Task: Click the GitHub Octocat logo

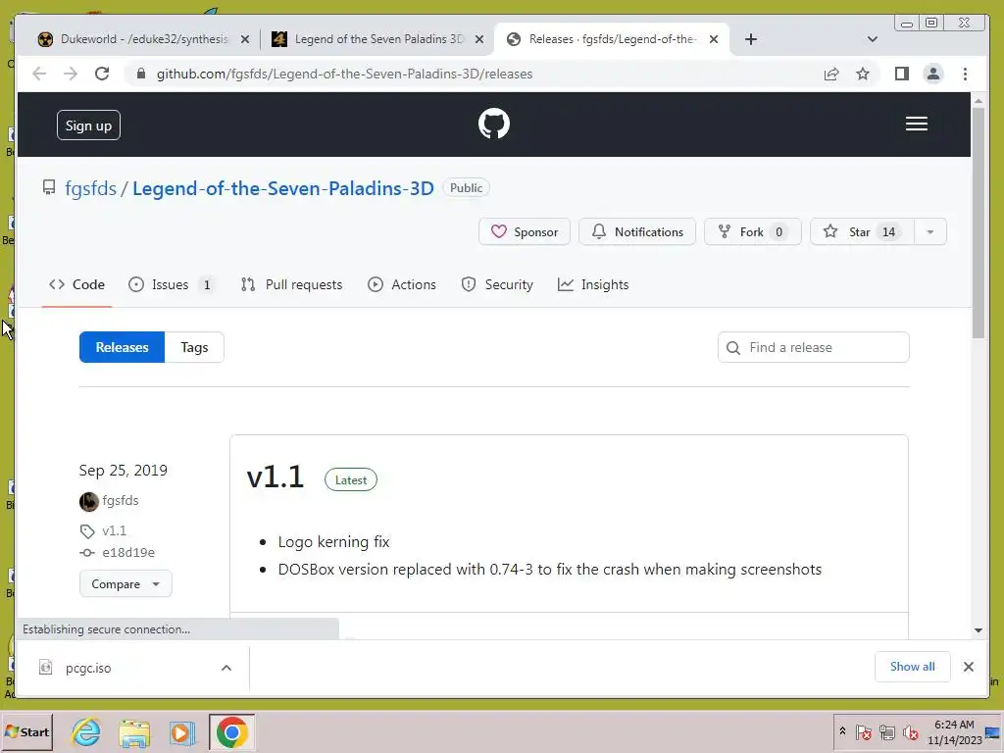Action: click(x=494, y=124)
